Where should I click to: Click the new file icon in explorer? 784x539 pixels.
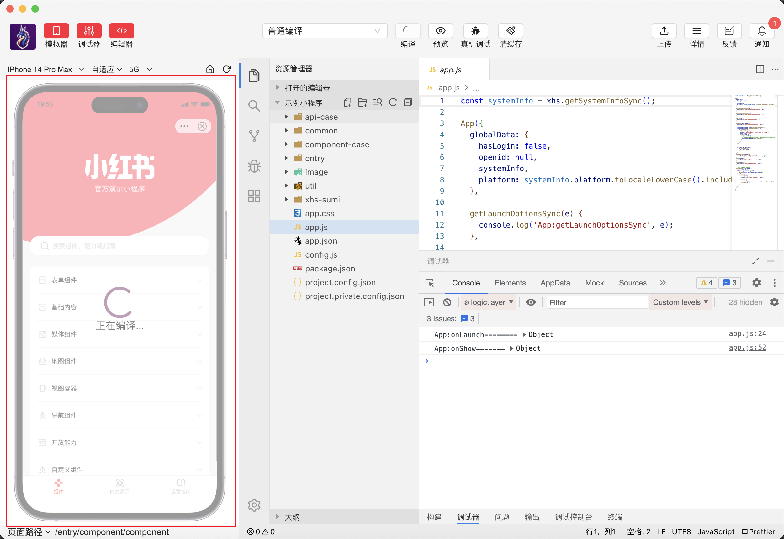pyautogui.click(x=347, y=102)
